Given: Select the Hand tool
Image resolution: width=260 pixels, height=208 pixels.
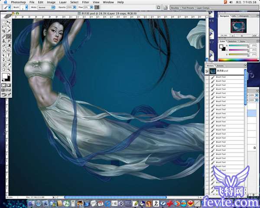Looking at the screenshot, I should pyautogui.click(x=3, y=69).
